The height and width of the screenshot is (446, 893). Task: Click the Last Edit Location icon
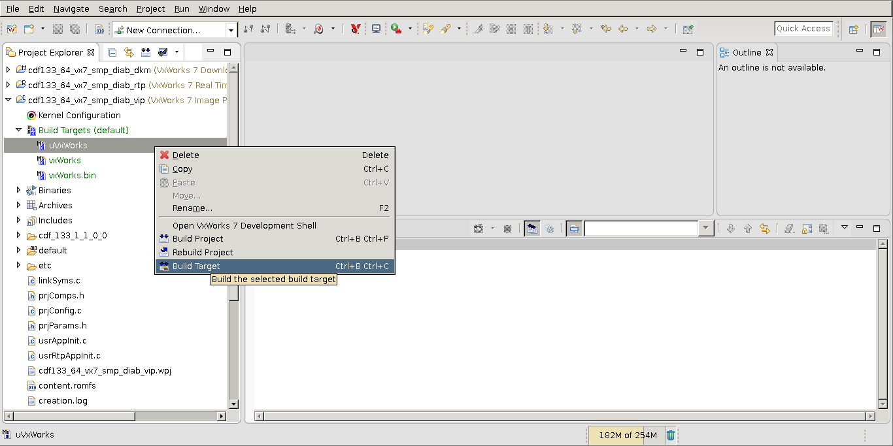tap(606, 29)
